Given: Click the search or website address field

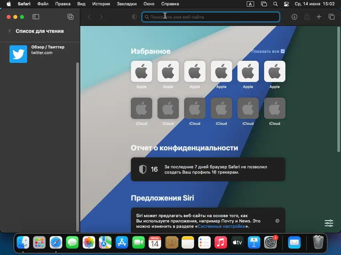Looking at the screenshot, I should [x=210, y=17].
